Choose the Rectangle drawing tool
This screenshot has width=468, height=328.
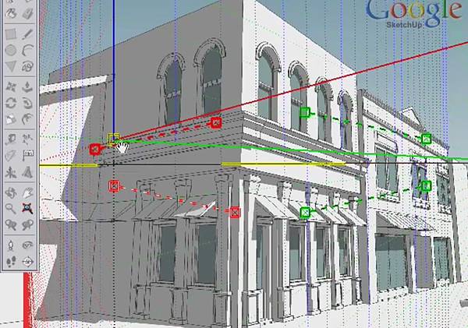11,34
